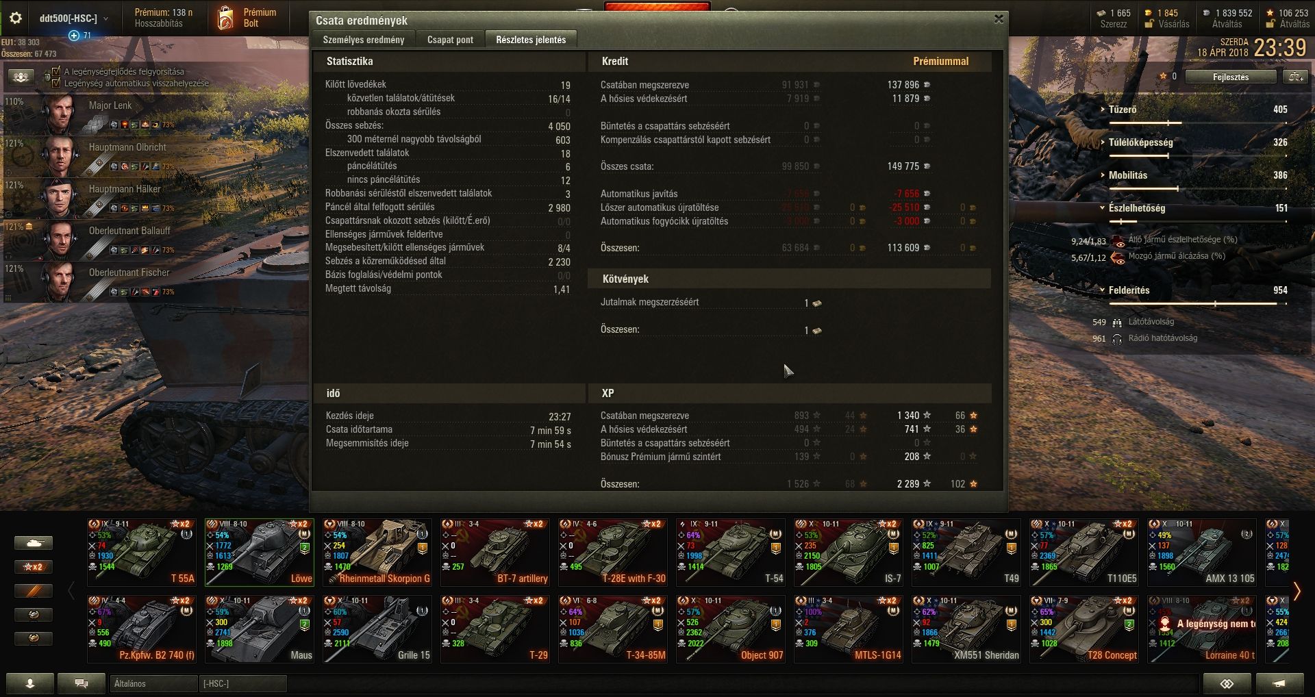1315x697 pixels.
Task: Click the Tűzerő progress bar
Action: tap(1198, 123)
